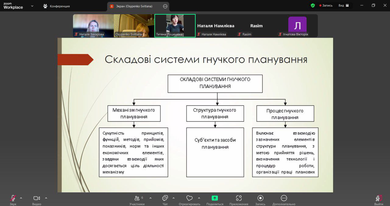Click the Выйти leave meeting button

378,199
